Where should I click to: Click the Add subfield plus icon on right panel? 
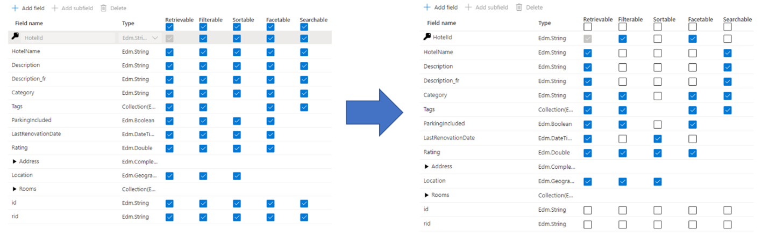pos(468,8)
